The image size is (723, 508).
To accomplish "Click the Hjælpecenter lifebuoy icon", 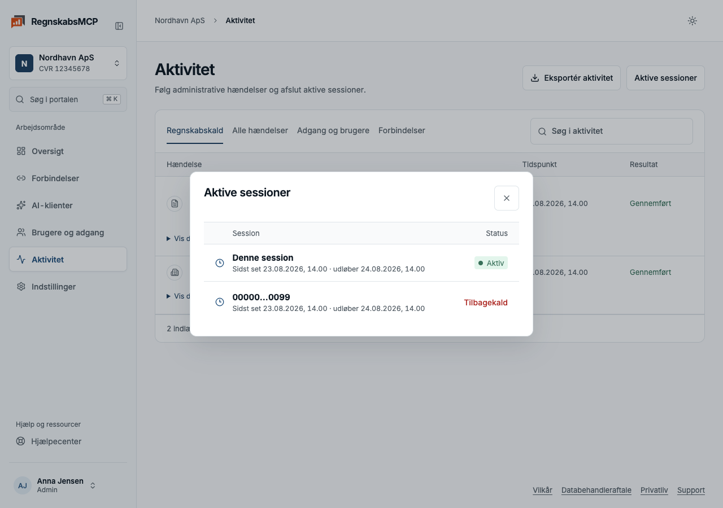I will tap(21, 441).
